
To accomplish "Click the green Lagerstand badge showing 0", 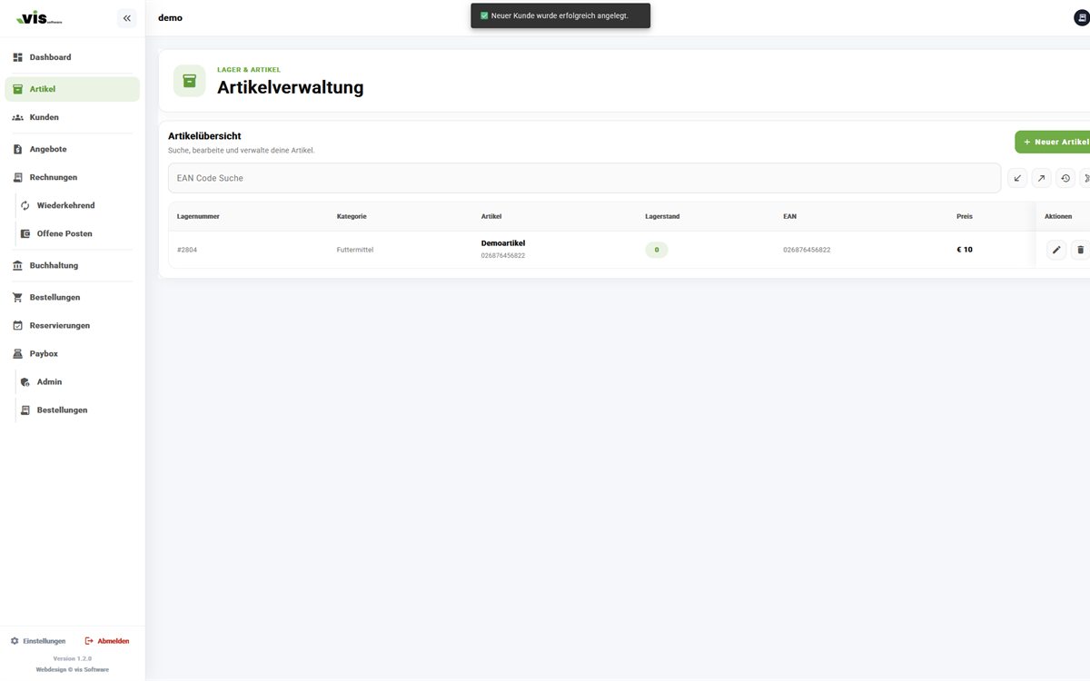I will (x=657, y=250).
